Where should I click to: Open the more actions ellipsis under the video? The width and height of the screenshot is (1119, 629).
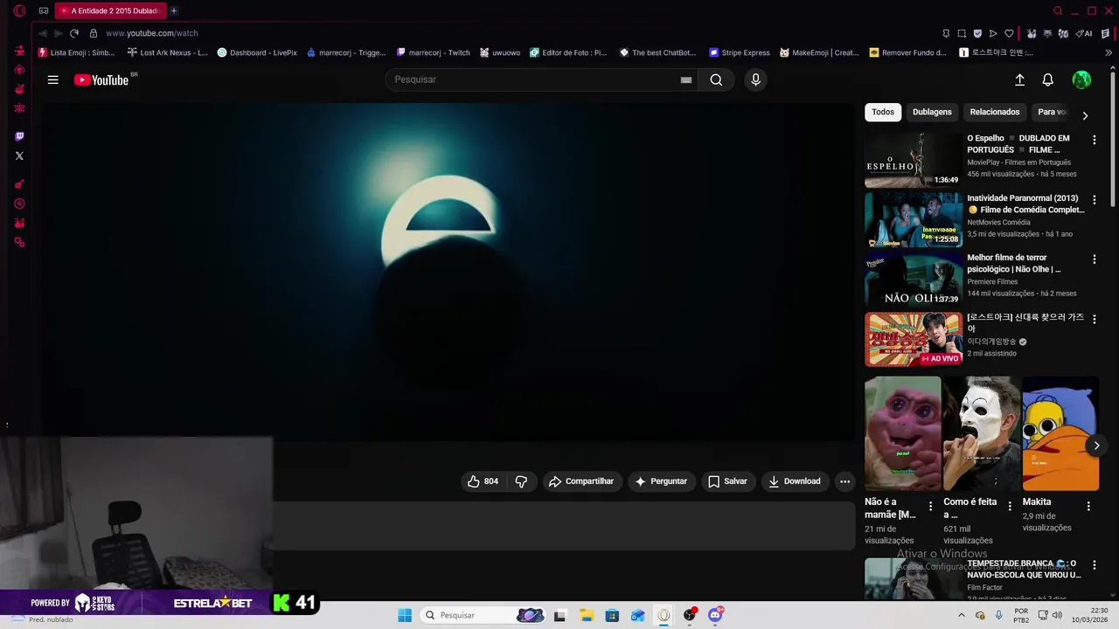coord(844,481)
